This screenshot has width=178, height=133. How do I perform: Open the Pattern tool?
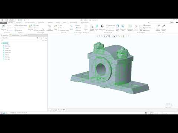86,27
